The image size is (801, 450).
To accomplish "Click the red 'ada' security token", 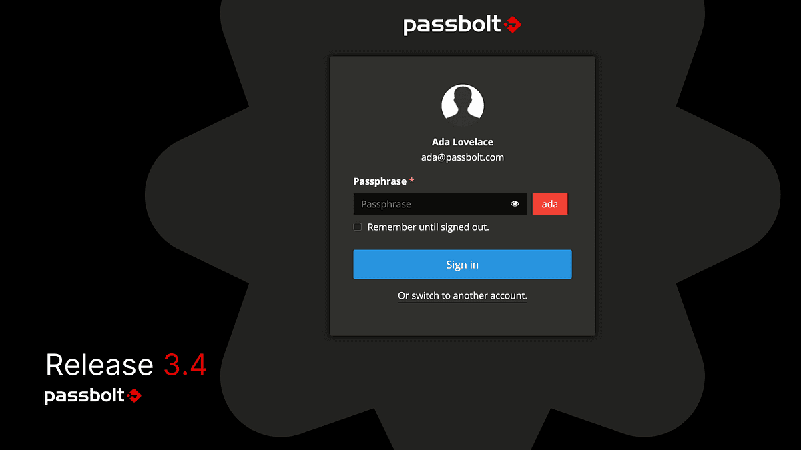I will (x=550, y=204).
